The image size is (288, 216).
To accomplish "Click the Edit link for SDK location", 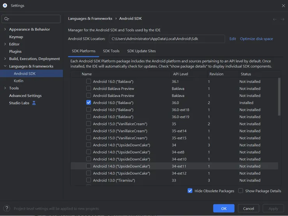I will 233,39.
